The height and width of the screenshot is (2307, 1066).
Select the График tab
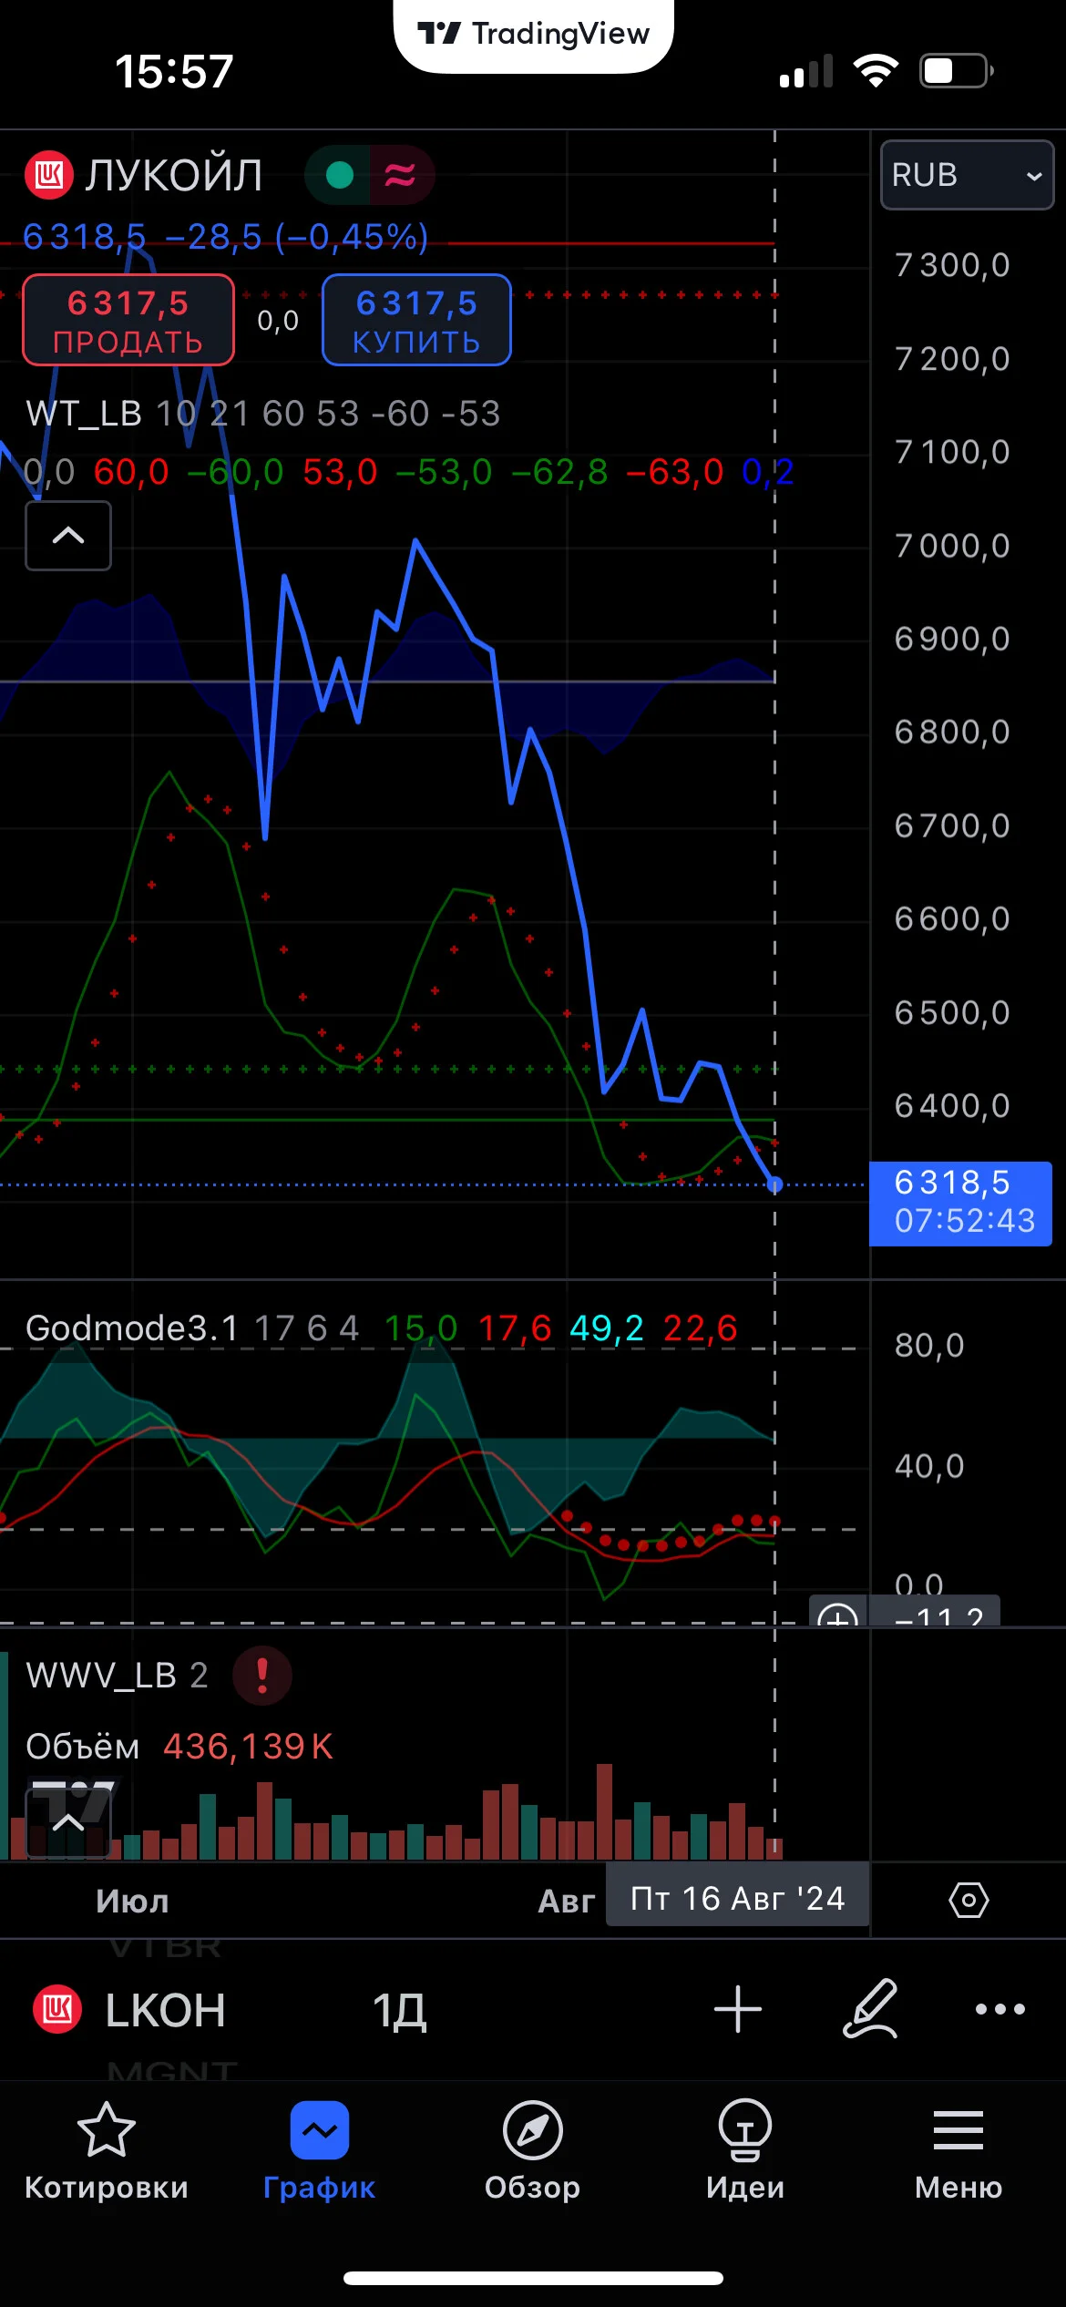click(319, 2151)
